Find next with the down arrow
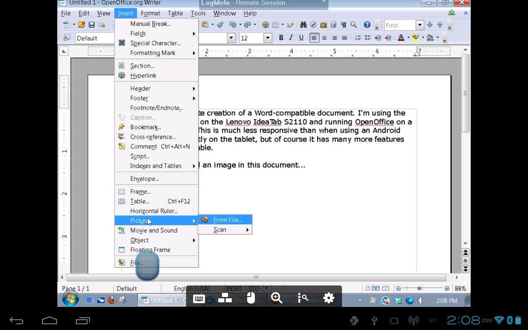The height and width of the screenshot is (330, 528). (430, 25)
